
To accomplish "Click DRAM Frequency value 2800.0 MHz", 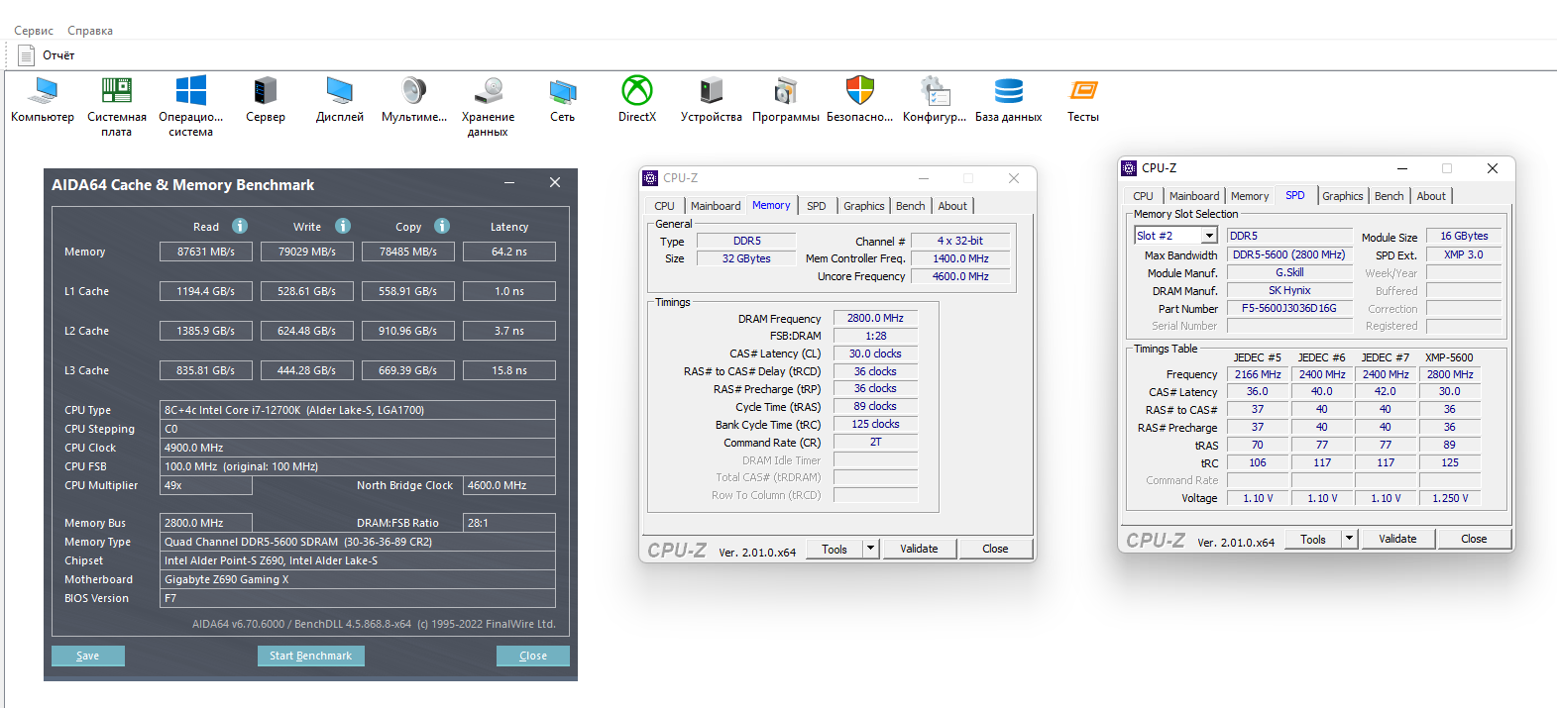I will point(875,318).
